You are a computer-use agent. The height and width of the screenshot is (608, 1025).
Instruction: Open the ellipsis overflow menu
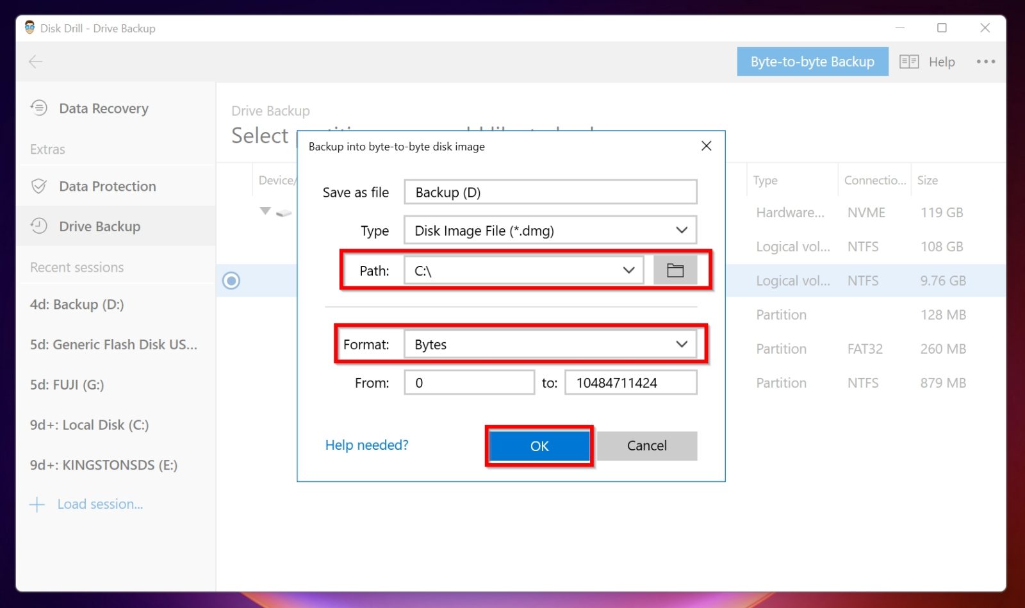[x=985, y=62]
